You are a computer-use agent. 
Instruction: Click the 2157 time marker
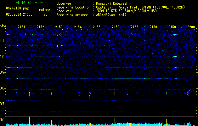point(134,27)
